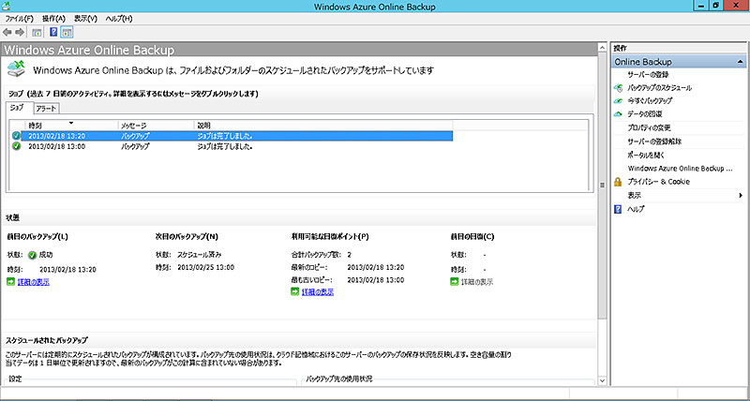This screenshot has width=750, height=401.
Task: Click the blue help icon beside ヘルプ
Action: coord(618,208)
